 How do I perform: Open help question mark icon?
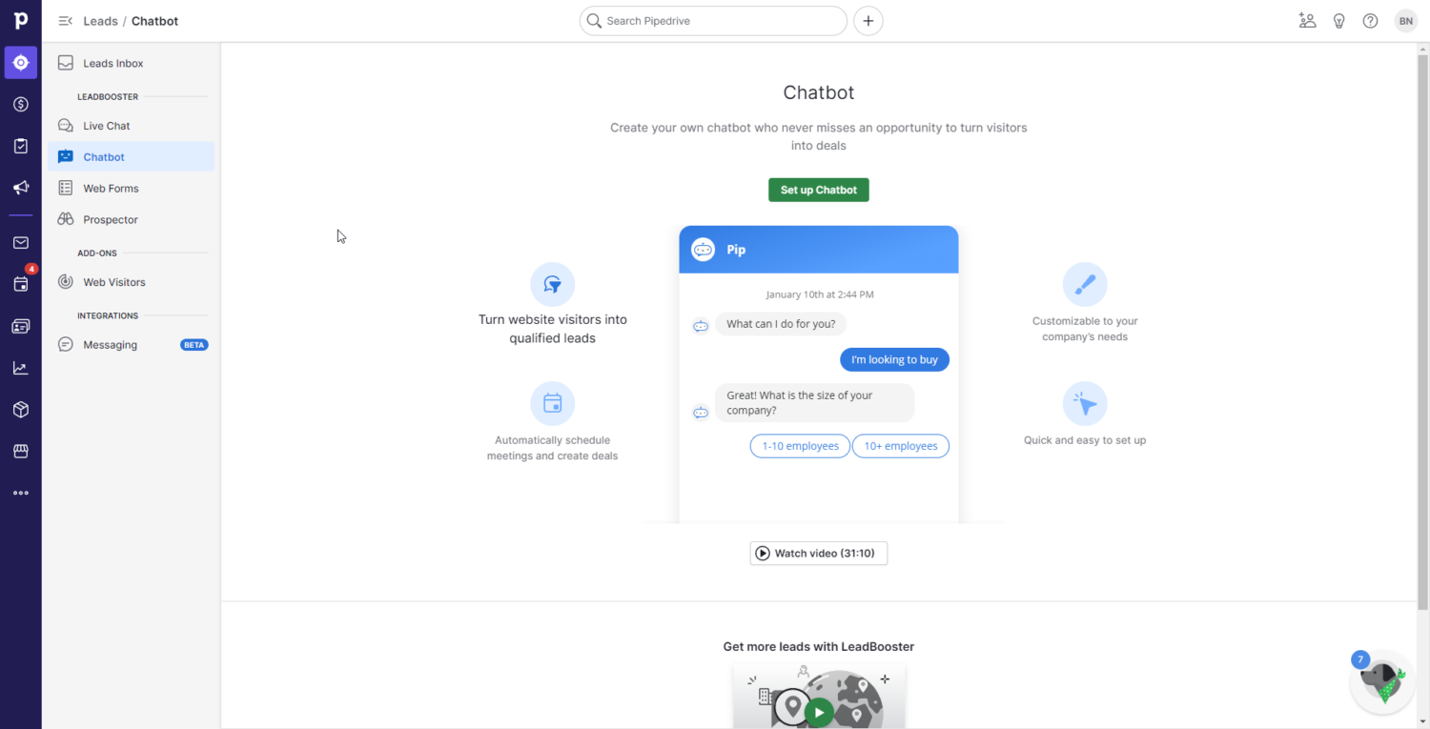(1370, 21)
